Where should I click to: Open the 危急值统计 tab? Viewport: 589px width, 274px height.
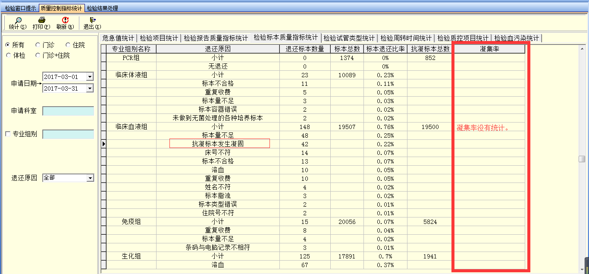point(119,38)
